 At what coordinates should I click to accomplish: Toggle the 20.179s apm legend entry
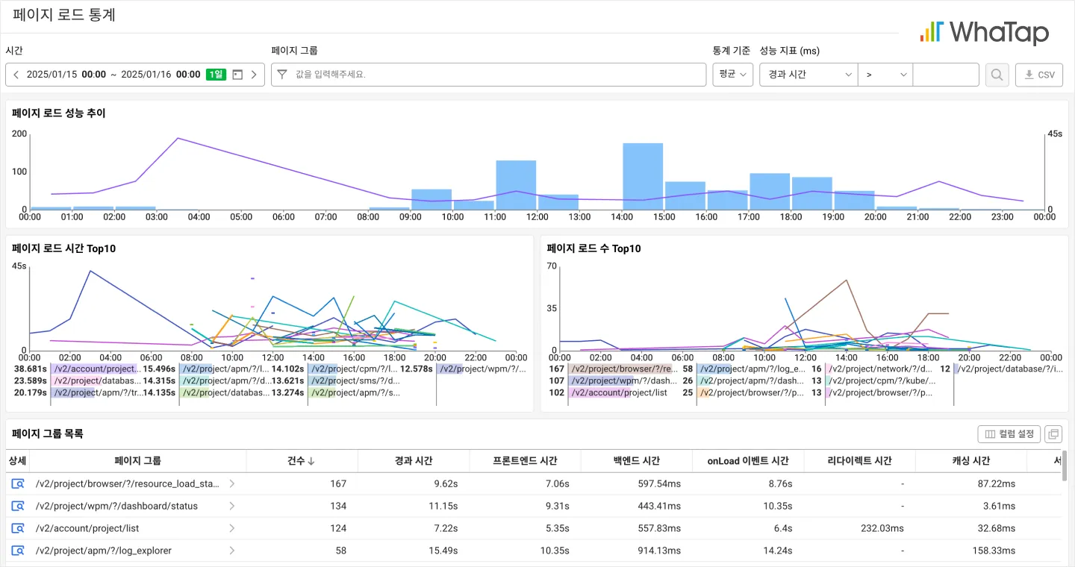point(78,392)
